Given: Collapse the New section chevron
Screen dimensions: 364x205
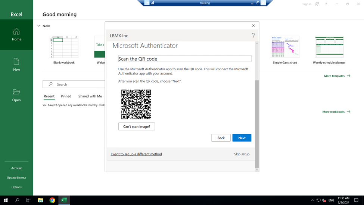Looking at the screenshot, I should (38, 26).
